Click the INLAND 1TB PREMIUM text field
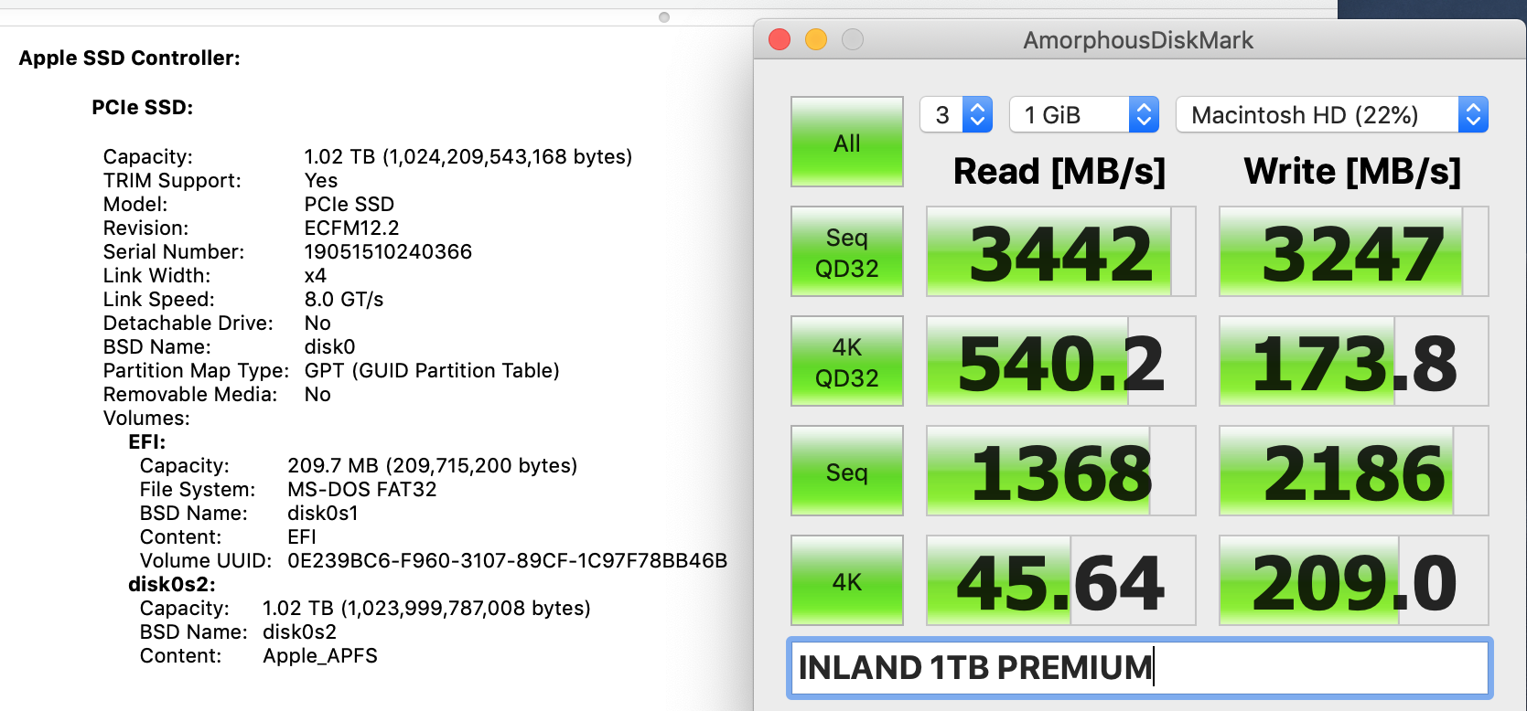 [1140, 668]
